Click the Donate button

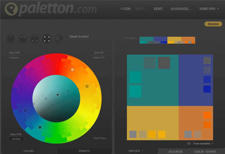pyautogui.click(x=213, y=24)
